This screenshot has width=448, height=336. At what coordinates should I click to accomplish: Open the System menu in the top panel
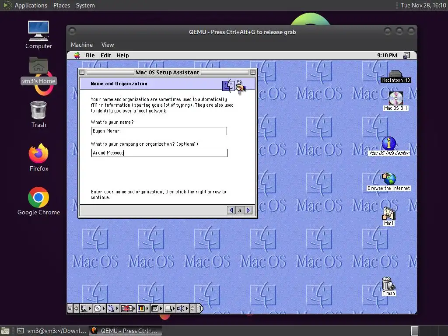coord(85,5)
